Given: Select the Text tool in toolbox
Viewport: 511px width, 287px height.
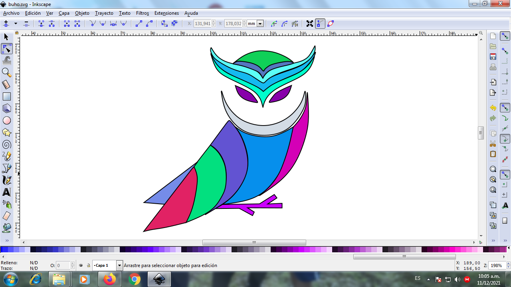Looking at the screenshot, I should [6, 192].
